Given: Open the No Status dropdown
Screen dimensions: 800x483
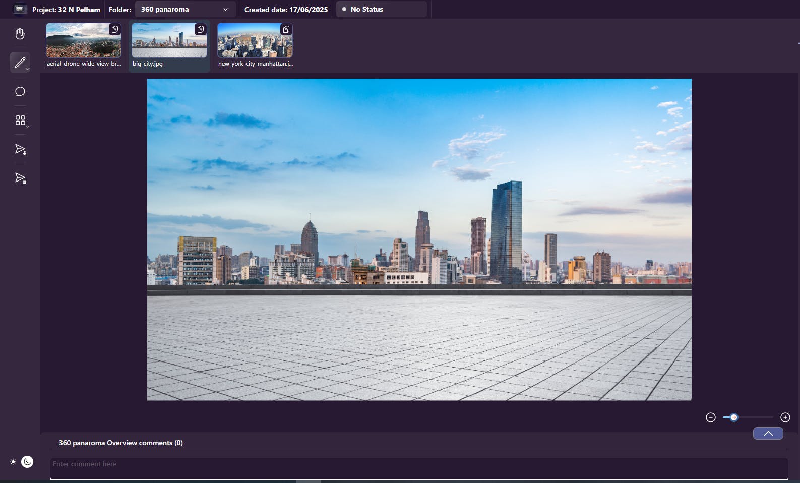Looking at the screenshot, I should (381, 9).
